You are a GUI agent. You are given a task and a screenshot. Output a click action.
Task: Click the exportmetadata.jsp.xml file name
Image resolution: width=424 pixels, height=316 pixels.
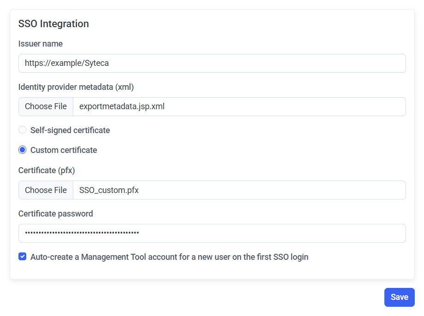[x=122, y=106]
